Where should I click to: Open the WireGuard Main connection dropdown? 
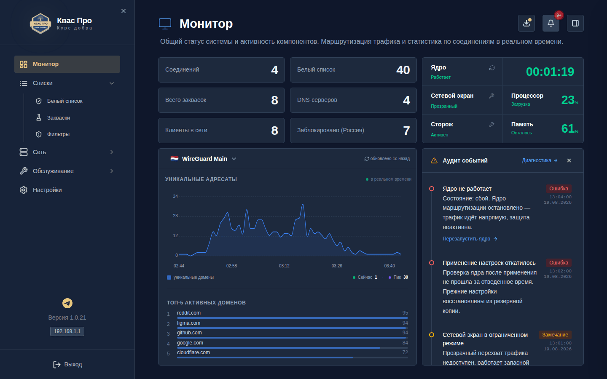204,159
